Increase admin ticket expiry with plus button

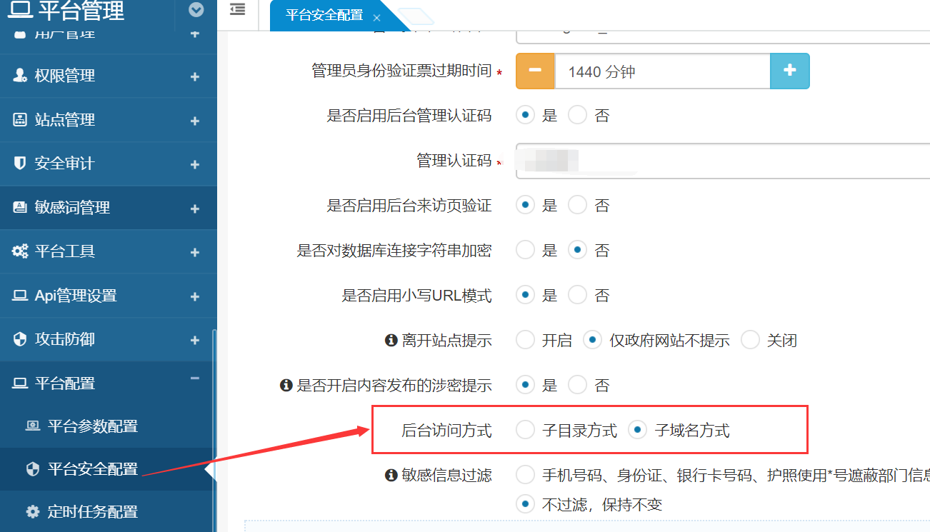[789, 71]
